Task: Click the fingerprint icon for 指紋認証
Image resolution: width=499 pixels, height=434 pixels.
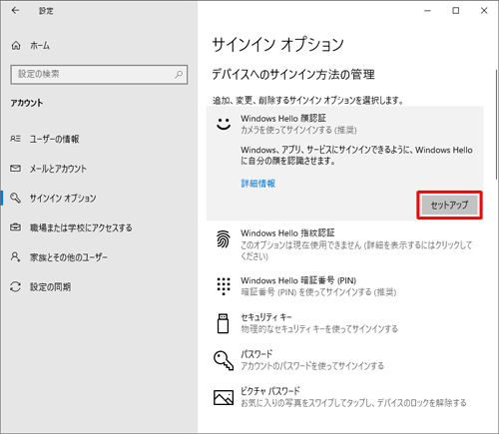Action: 224,239
